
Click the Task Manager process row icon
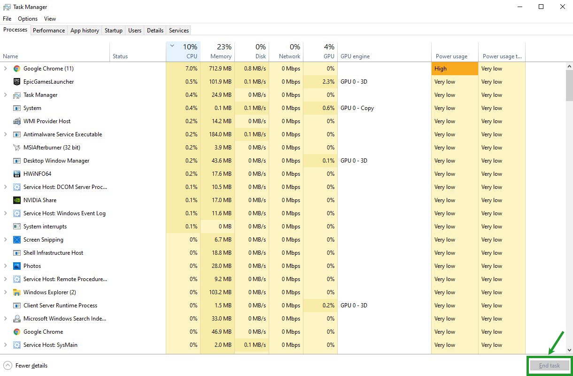point(17,95)
